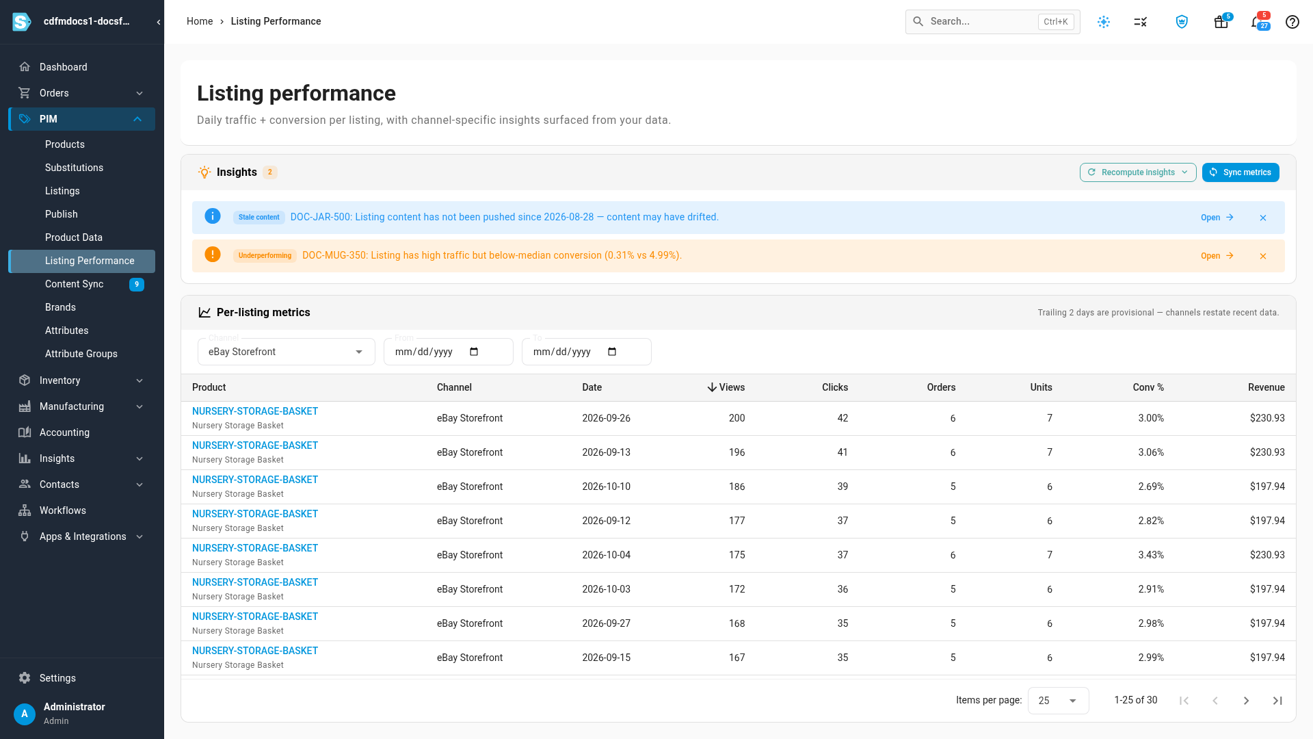
Task: Open the To date calendar picker icon
Action: pyautogui.click(x=612, y=352)
